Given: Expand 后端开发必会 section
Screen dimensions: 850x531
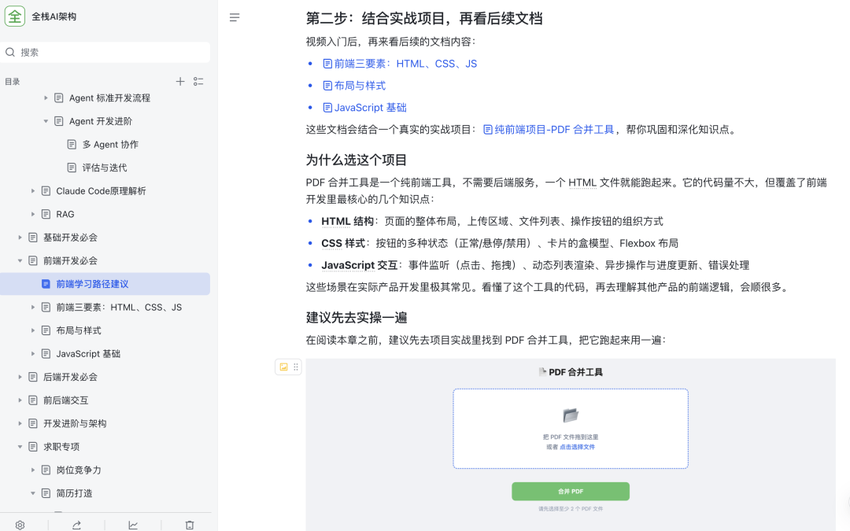Looking at the screenshot, I should click(x=20, y=377).
